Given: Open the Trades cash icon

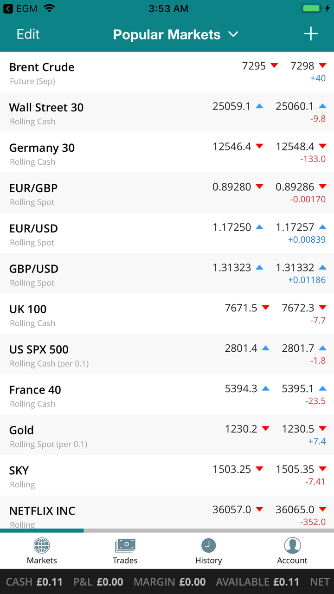Looking at the screenshot, I should tap(125, 546).
